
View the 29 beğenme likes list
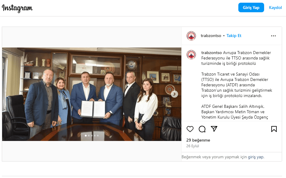(x=198, y=140)
